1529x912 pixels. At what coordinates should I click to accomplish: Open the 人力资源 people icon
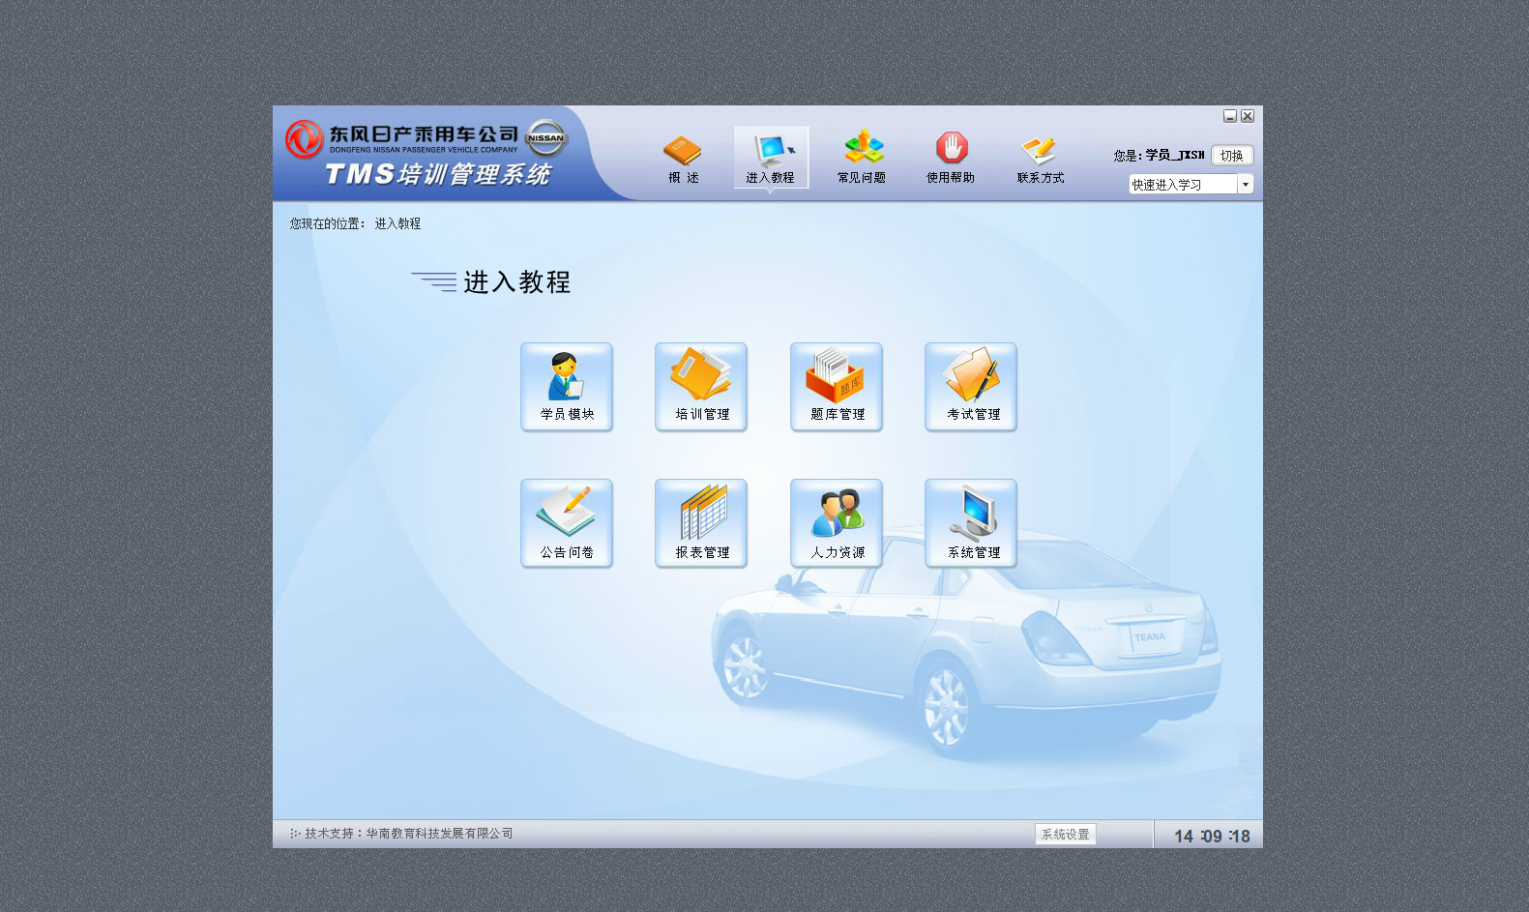tap(837, 523)
